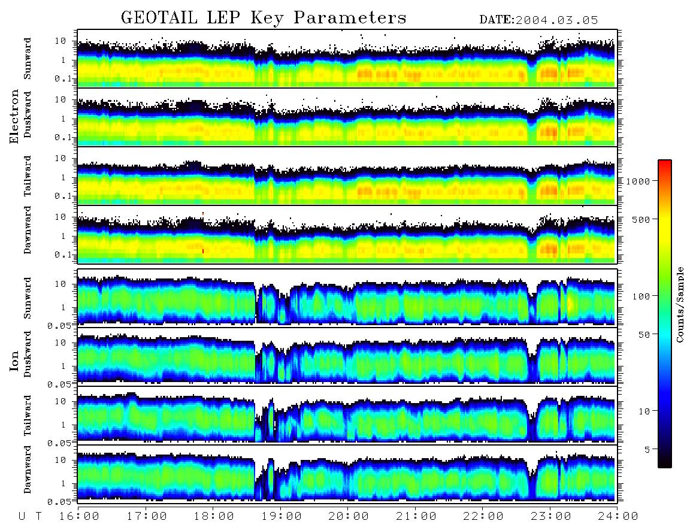Select the "Electron" group axis label
The image size is (684, 527).
(x=14, y=116)
